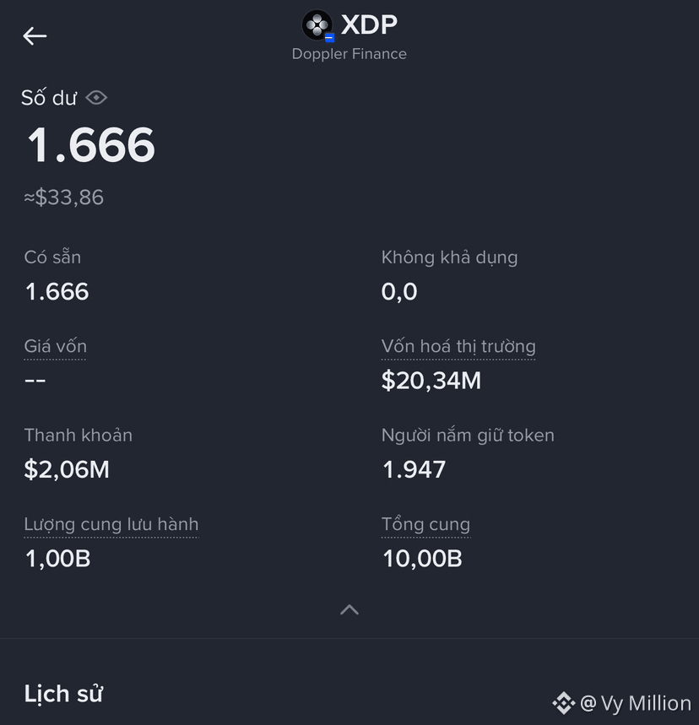This screenshot has width=699, height=725.
Task: Tap the XDP token title
Action: click(369, 24)
